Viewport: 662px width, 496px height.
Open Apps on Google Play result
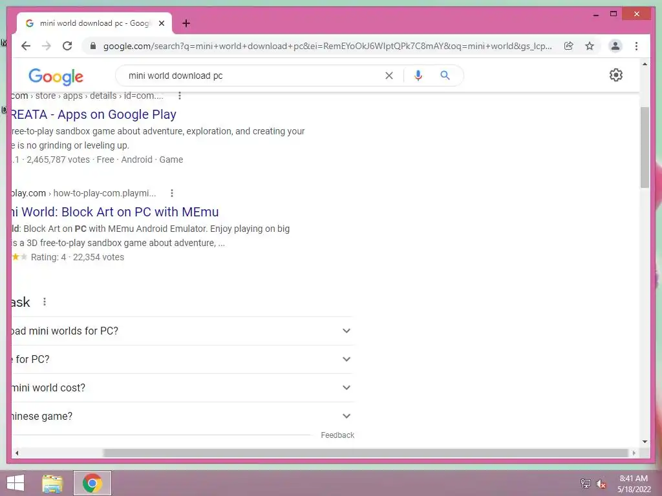pyautogui.click(x=94, y=114)
